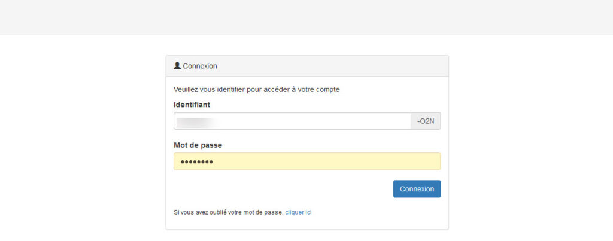Click the Identifiant input field

(292, 121)
